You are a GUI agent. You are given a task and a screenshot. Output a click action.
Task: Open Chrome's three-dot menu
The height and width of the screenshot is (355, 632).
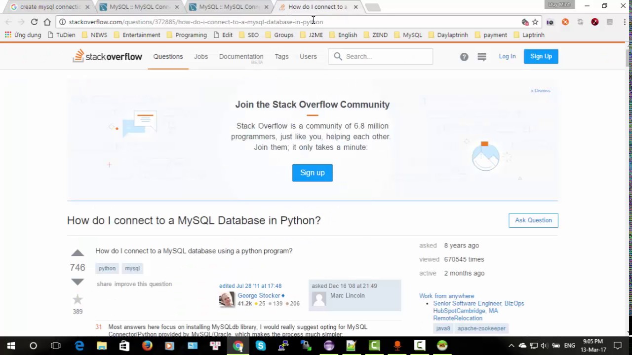(x=625, y=22)
